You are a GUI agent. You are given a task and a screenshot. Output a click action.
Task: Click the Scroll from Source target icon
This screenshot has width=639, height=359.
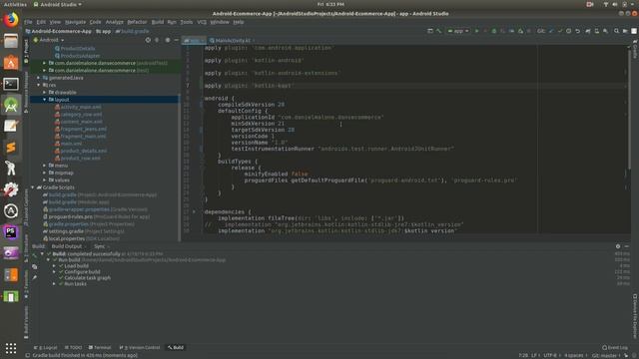pyautogui.click(x=148, y=40)
